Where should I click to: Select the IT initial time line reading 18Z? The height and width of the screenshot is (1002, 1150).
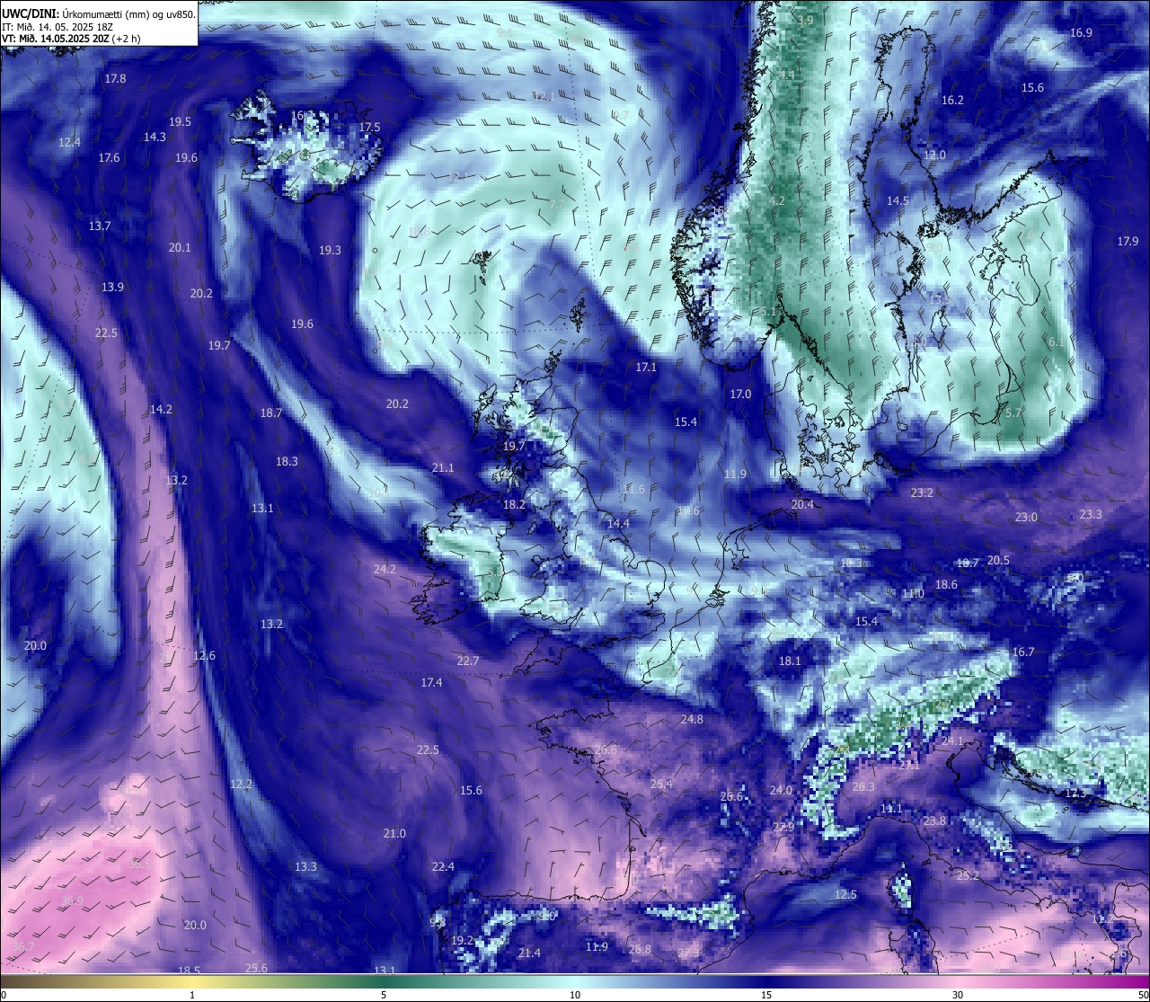pos(57,27)
